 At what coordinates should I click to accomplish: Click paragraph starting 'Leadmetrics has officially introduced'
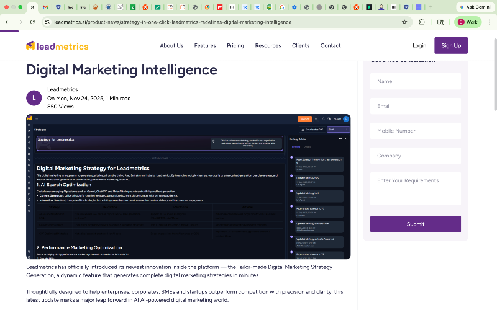(x=180, y=271)
